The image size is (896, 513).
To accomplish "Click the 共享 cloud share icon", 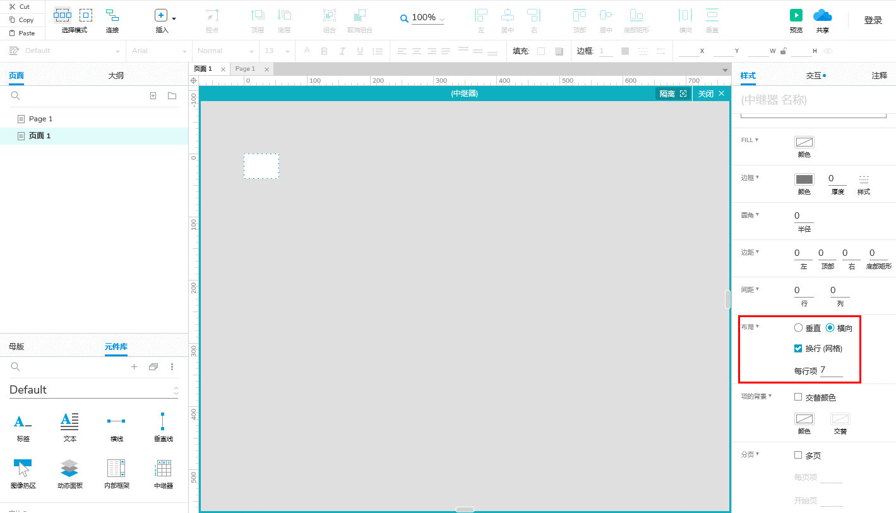I will tap(823, 15).
